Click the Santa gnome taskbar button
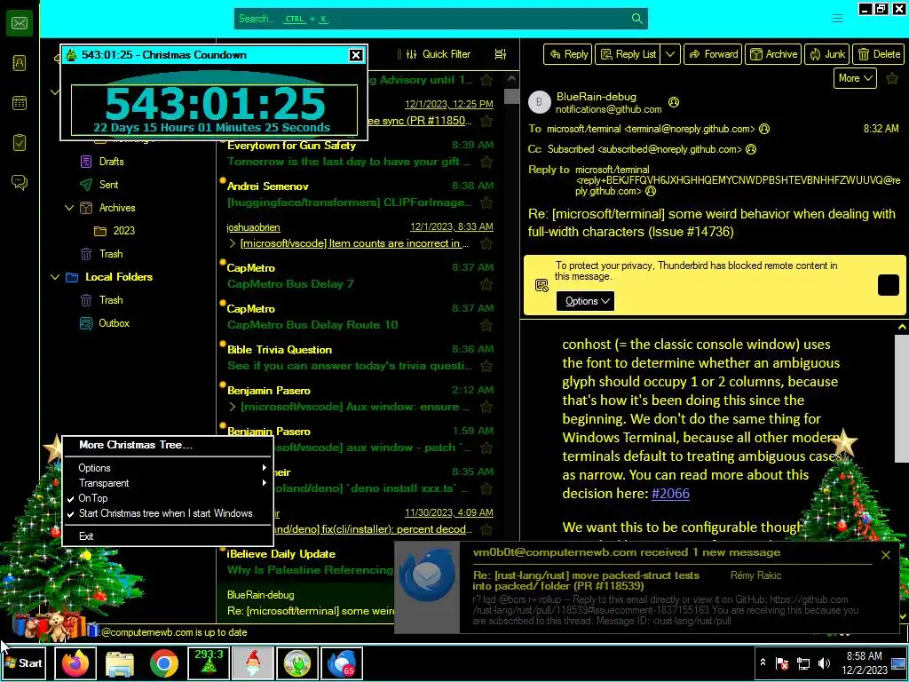909x682 pixels. (253, 663)
